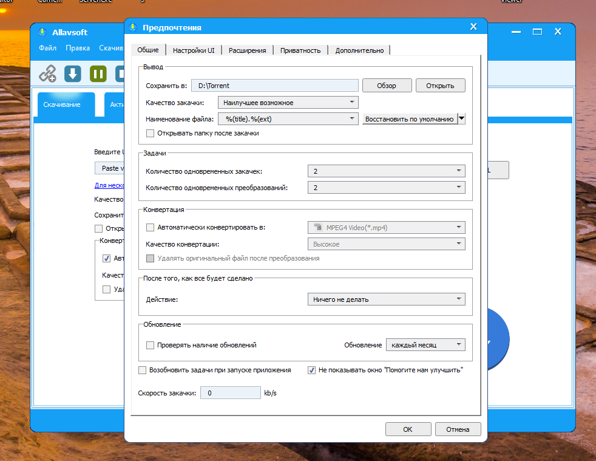The image size is (596, 461).
Task: Enable Проверять наличие обновлений checkbox
Action: coord(151,345)
